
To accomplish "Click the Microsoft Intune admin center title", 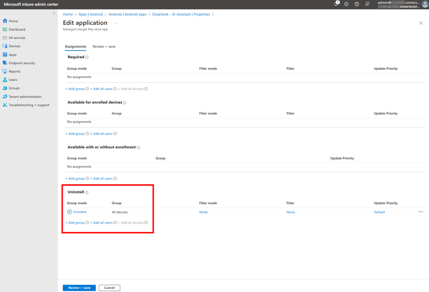I will [31, 4].
